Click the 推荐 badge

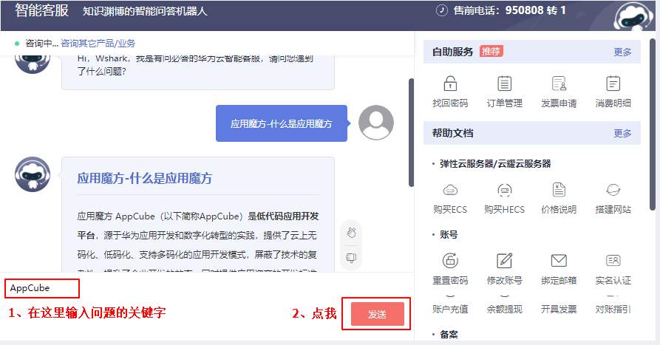(491, 51)
